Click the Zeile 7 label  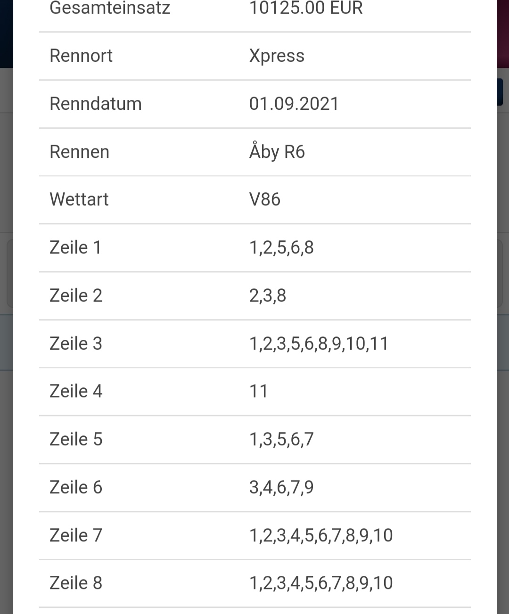click(x=76, y=535)
